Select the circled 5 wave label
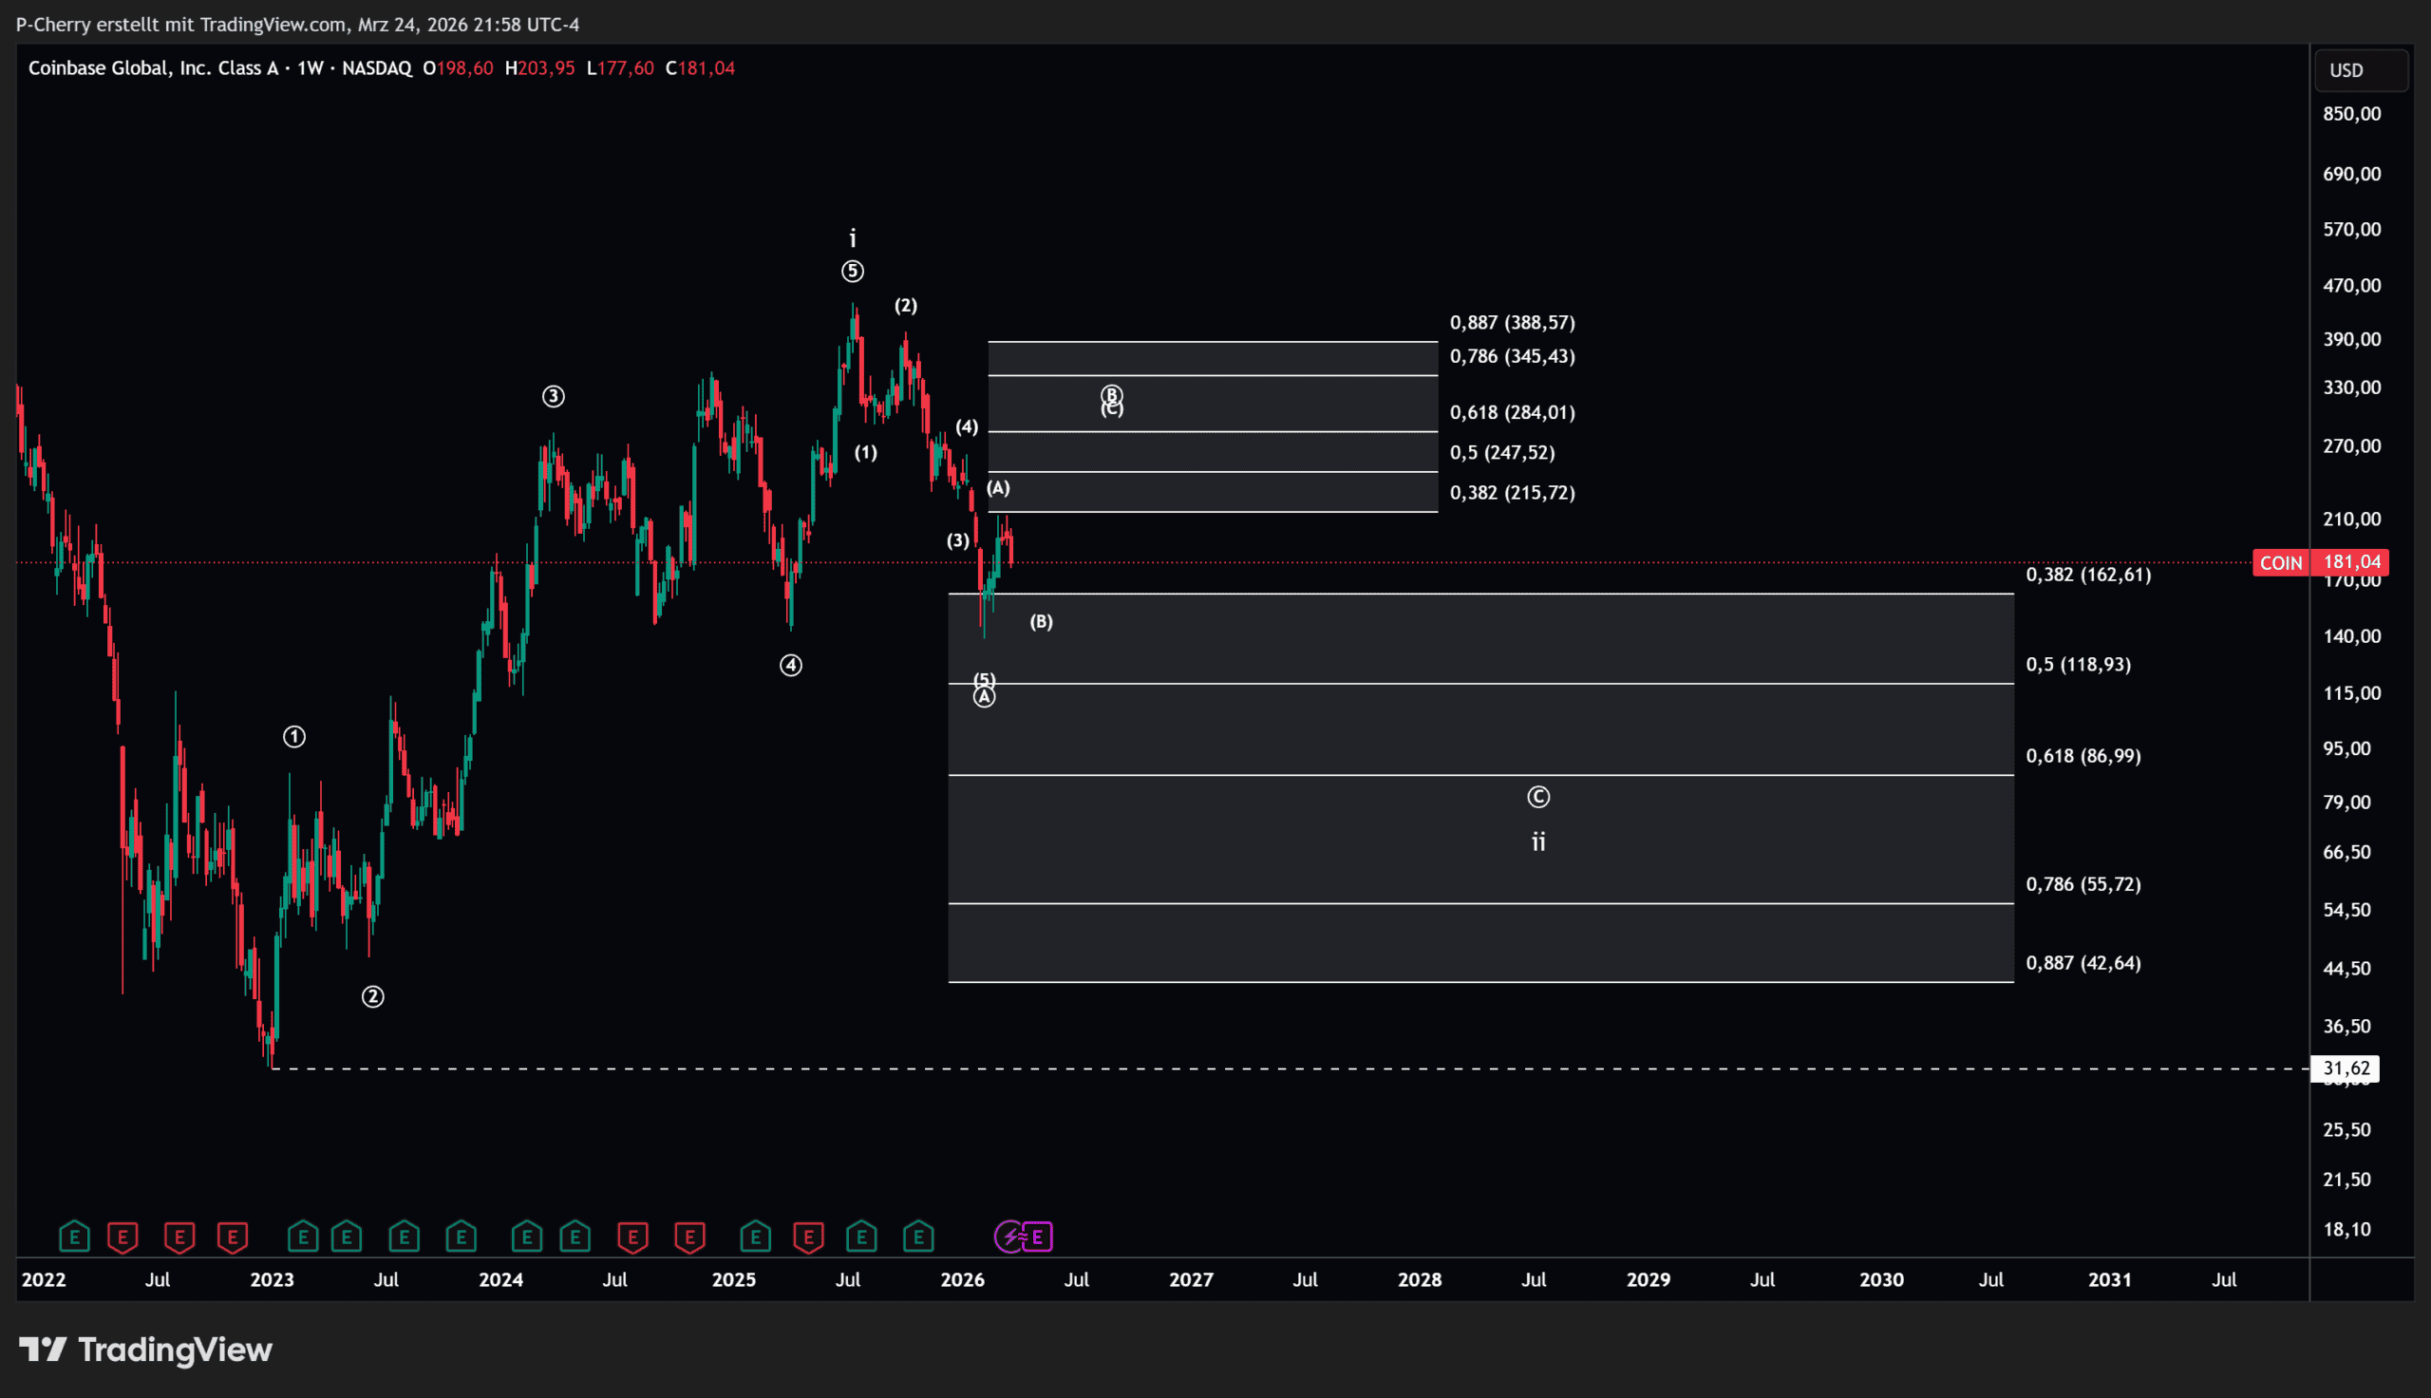 click(x=852, y=272)
